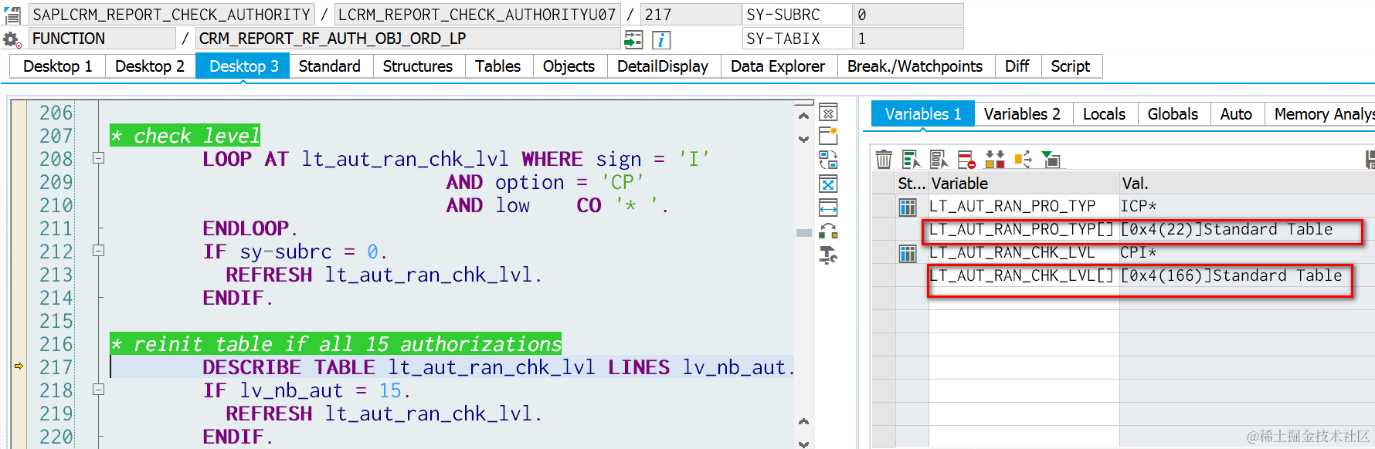This screenshot has width=1375, height=449.
Task: Collapse the IF block on line 218
Action: point(98,390)
